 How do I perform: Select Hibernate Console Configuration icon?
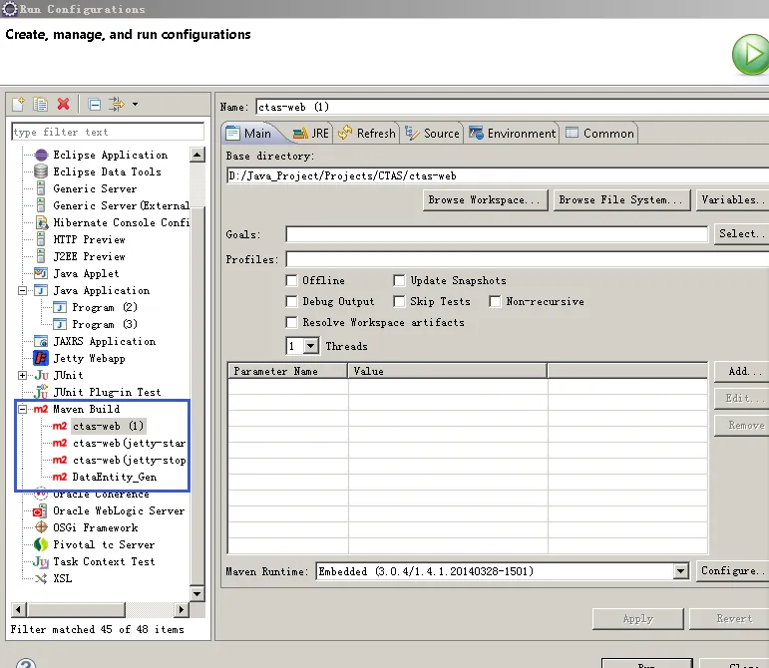pyautogui.click(x=42, y=222)
